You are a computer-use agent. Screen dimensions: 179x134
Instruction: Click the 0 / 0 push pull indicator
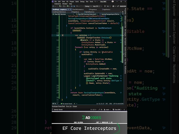pyautogui.click(x=94, y=109)
